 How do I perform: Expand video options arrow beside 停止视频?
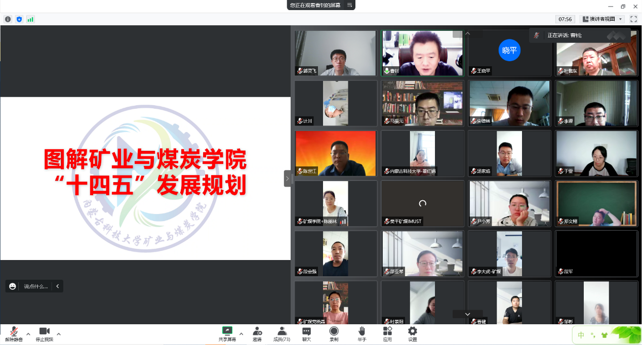[x=59, y=334]
